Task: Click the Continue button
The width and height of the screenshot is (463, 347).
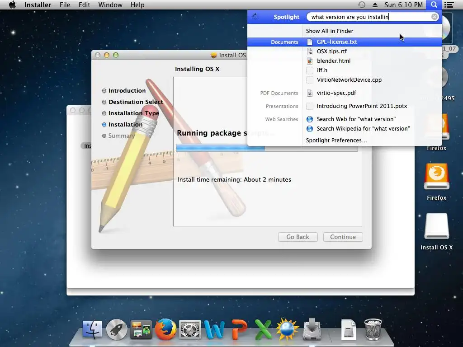Action: [x=343, y=237]
